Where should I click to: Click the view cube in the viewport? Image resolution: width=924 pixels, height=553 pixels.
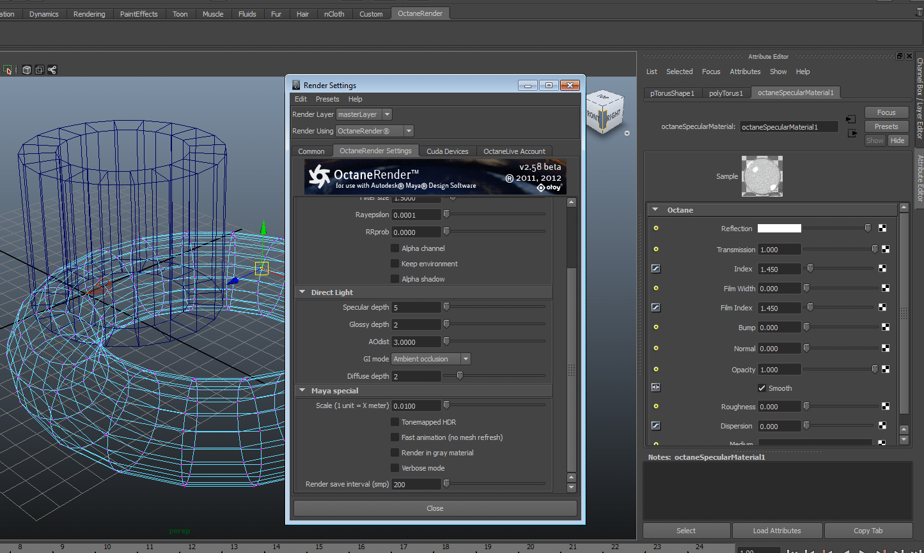tap(604, 113)
